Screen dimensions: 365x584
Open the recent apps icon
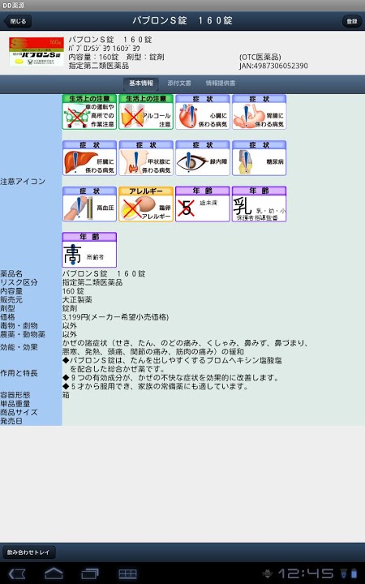tap(90, 573)
